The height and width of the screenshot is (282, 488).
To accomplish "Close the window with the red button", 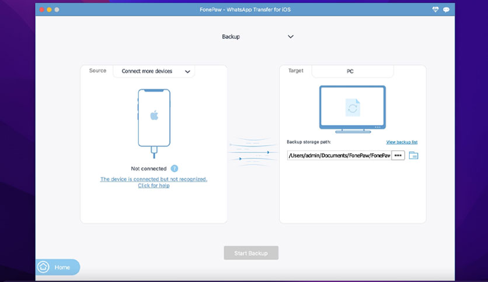I will click(x=41, y=10).
